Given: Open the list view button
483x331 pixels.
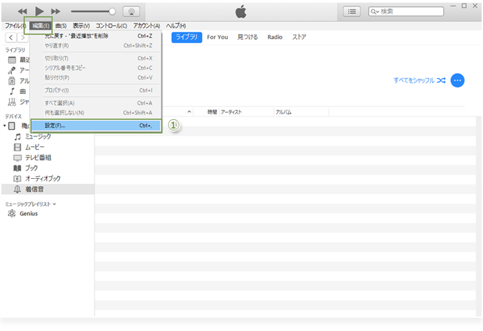Looking at the screenshot, I should click(352, 12).
